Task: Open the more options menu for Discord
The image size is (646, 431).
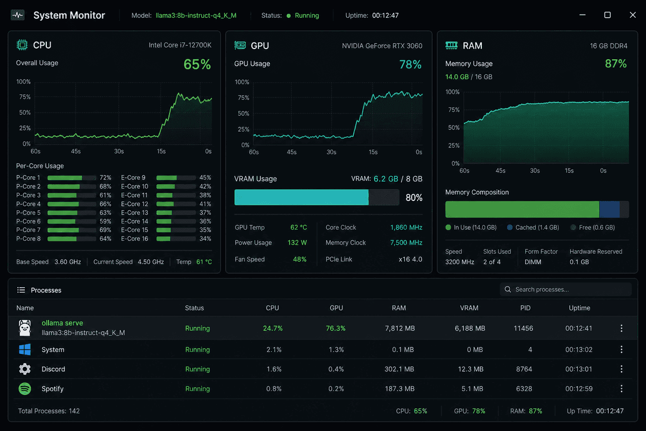Action: tap(622, 369)
